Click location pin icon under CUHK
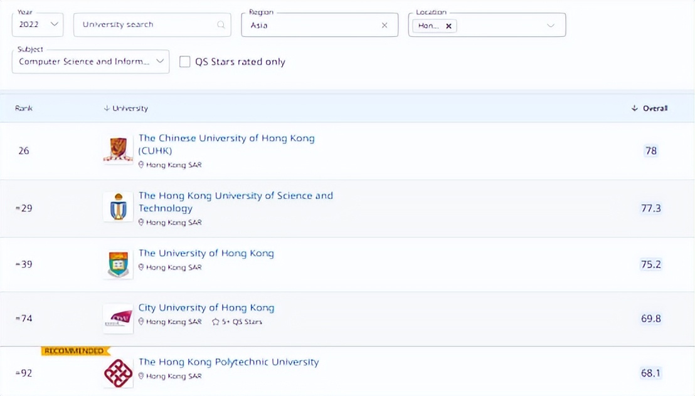This screenshot has width=695, height=396. tap(141, 165)
